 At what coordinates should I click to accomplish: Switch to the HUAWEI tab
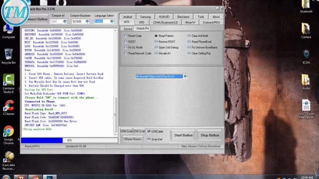[164, 16]
